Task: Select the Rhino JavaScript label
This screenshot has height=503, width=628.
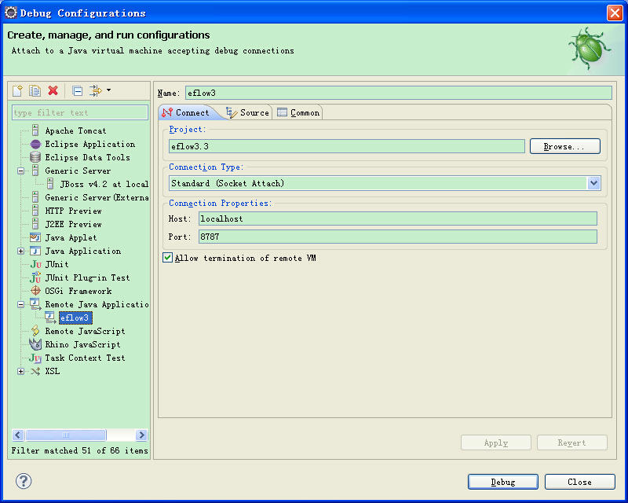Action: pos(82,344)
